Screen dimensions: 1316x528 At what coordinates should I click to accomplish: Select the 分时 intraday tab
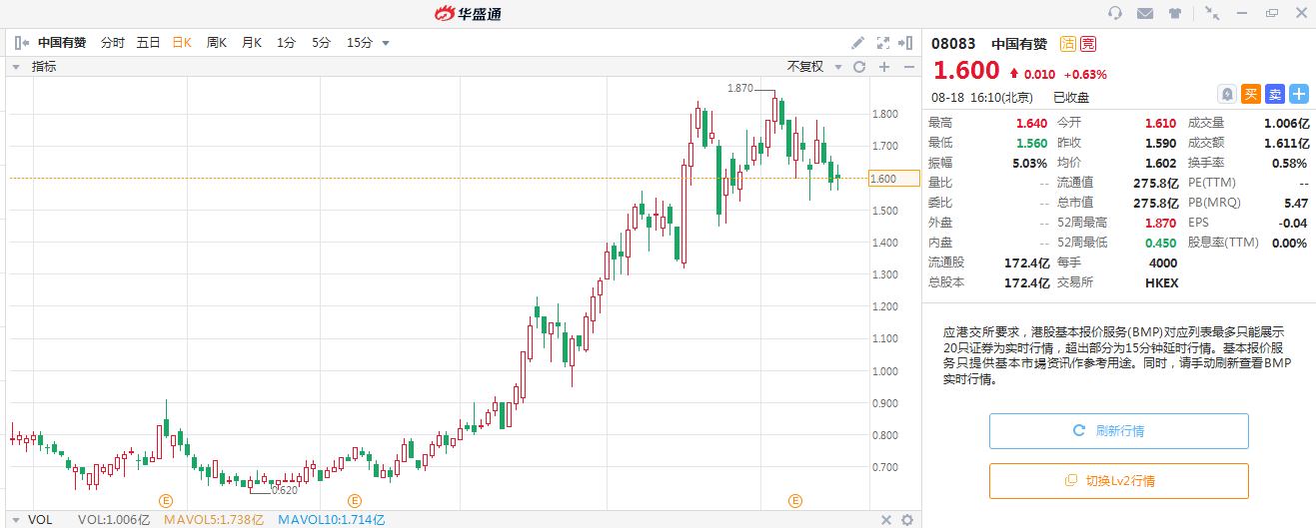112,43
